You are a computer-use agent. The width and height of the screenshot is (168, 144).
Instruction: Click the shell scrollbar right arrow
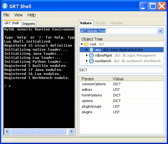71,131
